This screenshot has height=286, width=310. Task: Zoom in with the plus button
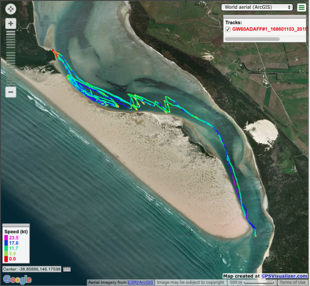(11, 24)
